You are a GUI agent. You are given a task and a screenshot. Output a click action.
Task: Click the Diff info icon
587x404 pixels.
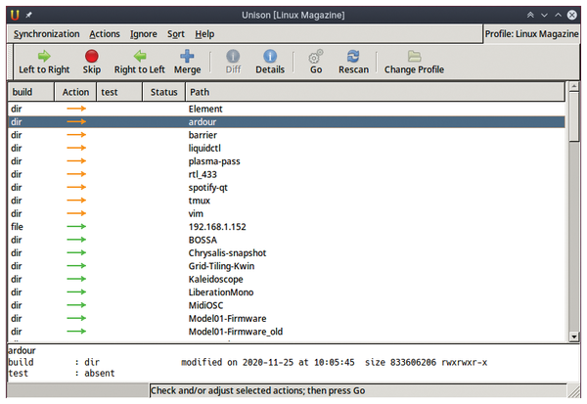click(x=233, y=56)
